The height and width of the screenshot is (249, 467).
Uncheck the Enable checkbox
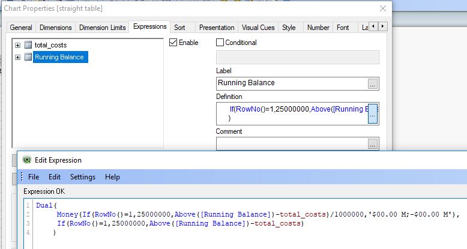click(173, 42)
